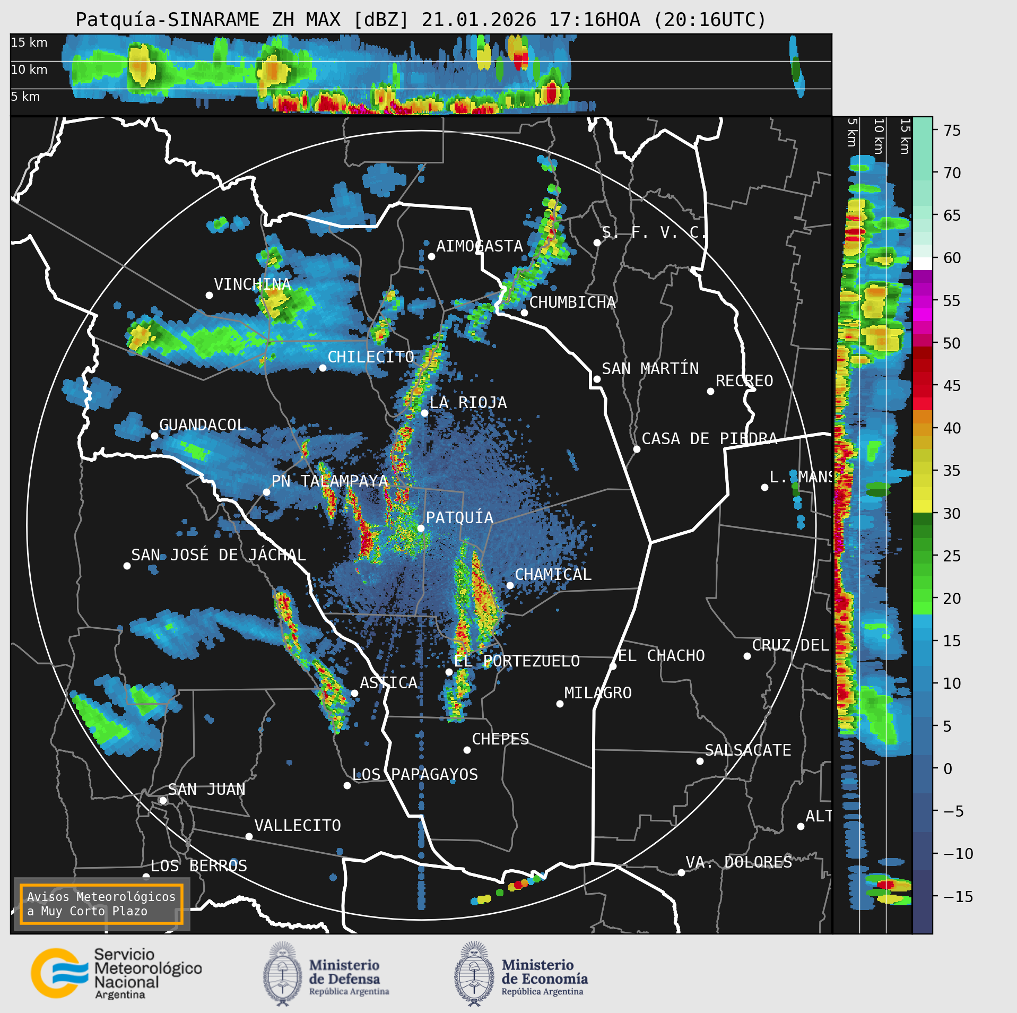Click the SAN MARTÍN label
This screenshot has width=1017, height=1013.
(650, 369)
